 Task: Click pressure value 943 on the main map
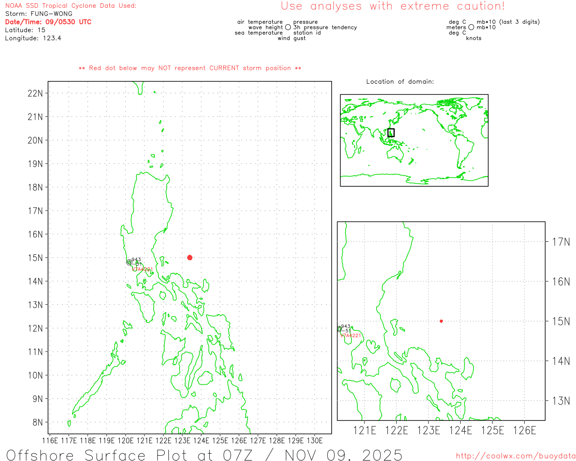click(x=136, y=259)
